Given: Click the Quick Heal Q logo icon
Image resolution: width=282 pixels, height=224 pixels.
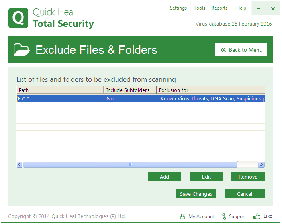Looking at the screenshot, I should point(18,18).
